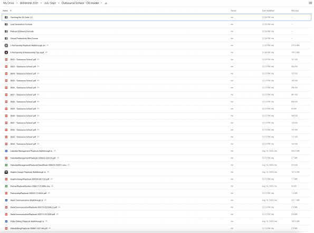This screenshot has height=233, width=314.
Task: Select the Podcast Outreach Formula folder row
Action: pos(156,32)
